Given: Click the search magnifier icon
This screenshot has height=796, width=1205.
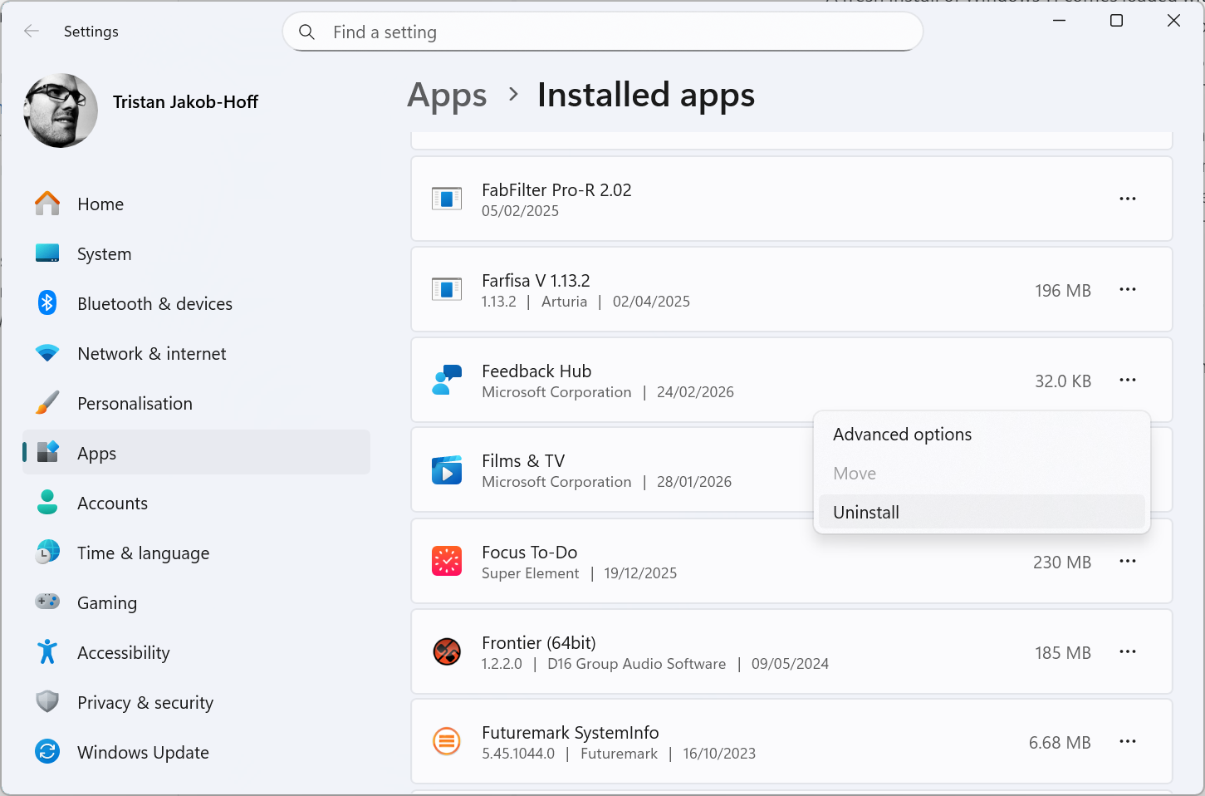Looking at the screenshot, I should point(306,32).
